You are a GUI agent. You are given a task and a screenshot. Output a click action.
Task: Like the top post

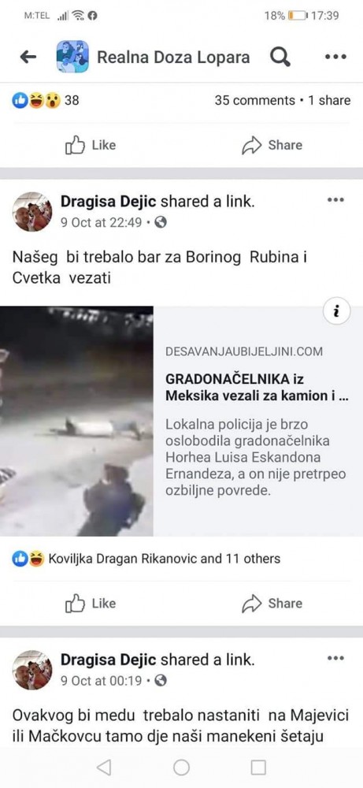coord(91,145)
